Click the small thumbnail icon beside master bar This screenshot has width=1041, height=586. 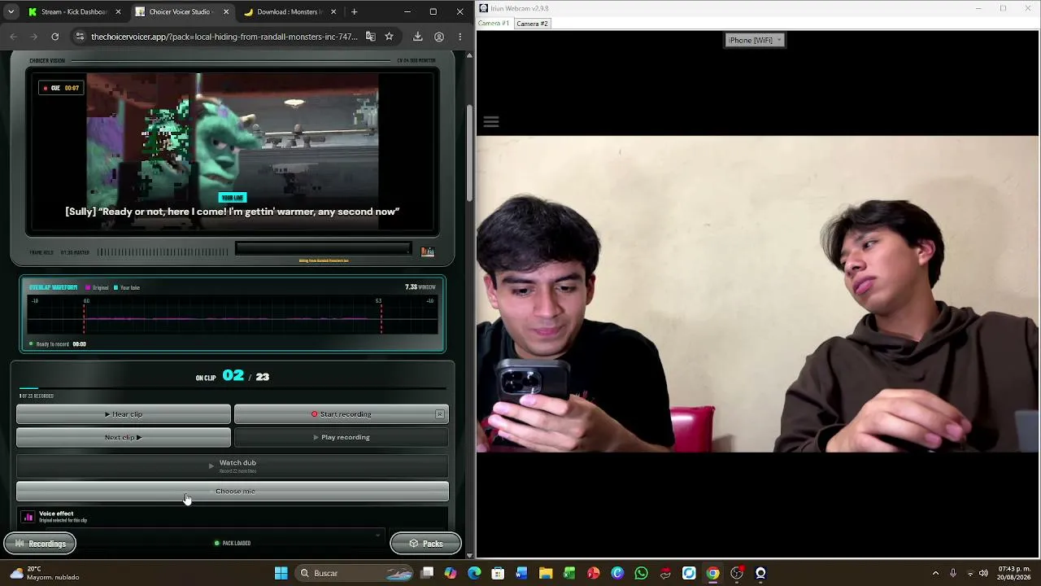point(427,251)
